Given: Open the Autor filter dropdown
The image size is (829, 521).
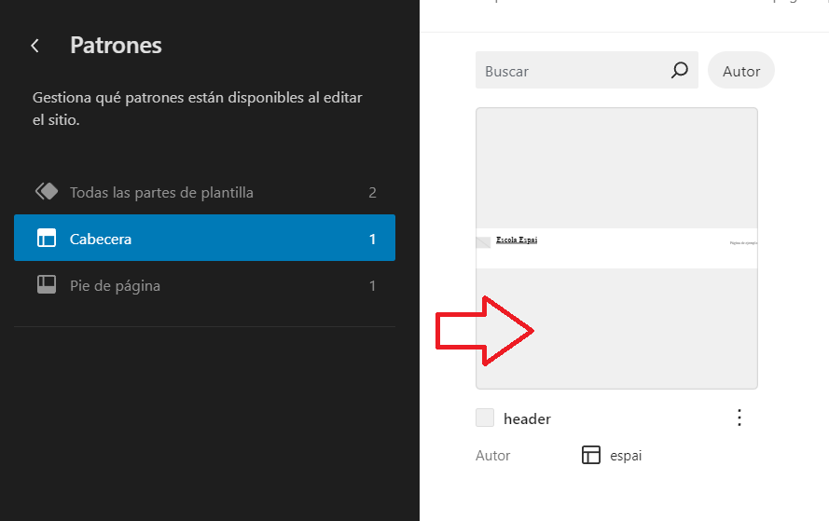Looking at the screenshot, I should click(741, 71).
